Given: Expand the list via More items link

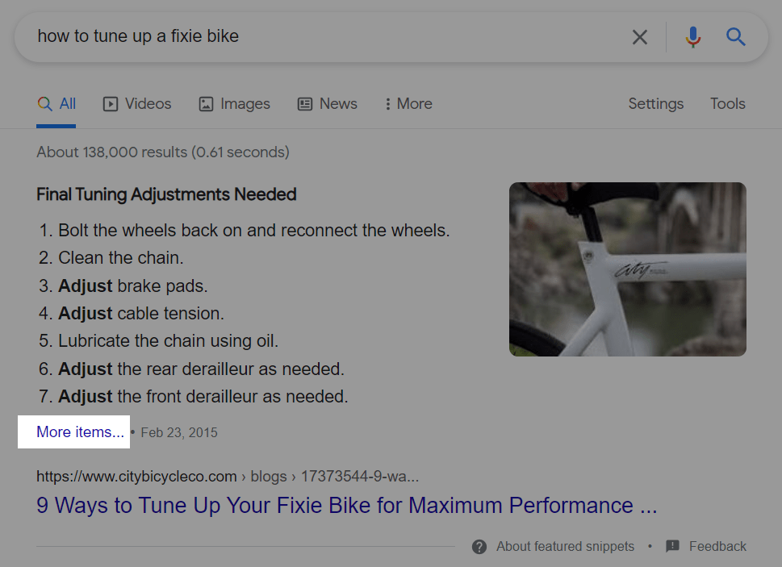Looking at the screenshot, I should (x=80, y=432).
